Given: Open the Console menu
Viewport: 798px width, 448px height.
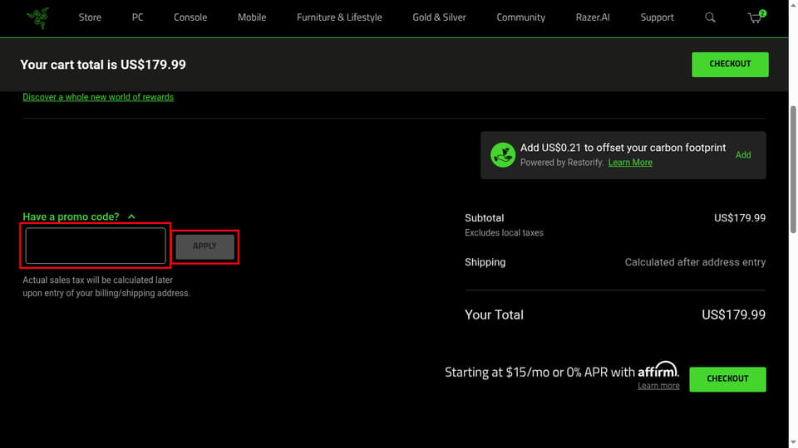Looking at the screenshot, I should pyautogui.click(x=190, y=17).
